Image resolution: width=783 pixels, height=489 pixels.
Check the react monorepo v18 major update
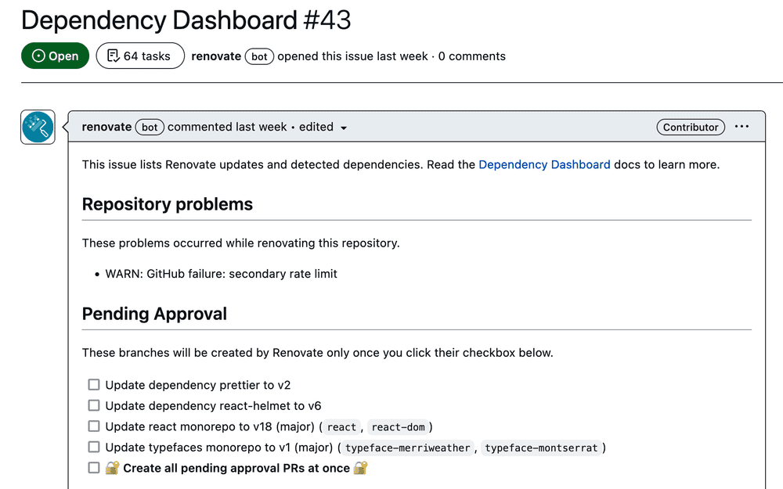tap(94, 426)
